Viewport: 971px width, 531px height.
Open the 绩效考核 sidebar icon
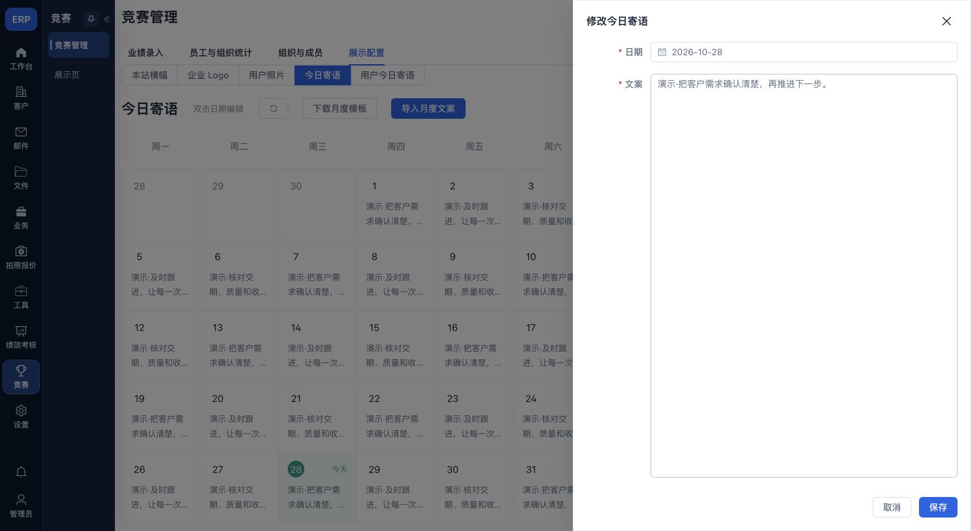click(x=21, y=337)
